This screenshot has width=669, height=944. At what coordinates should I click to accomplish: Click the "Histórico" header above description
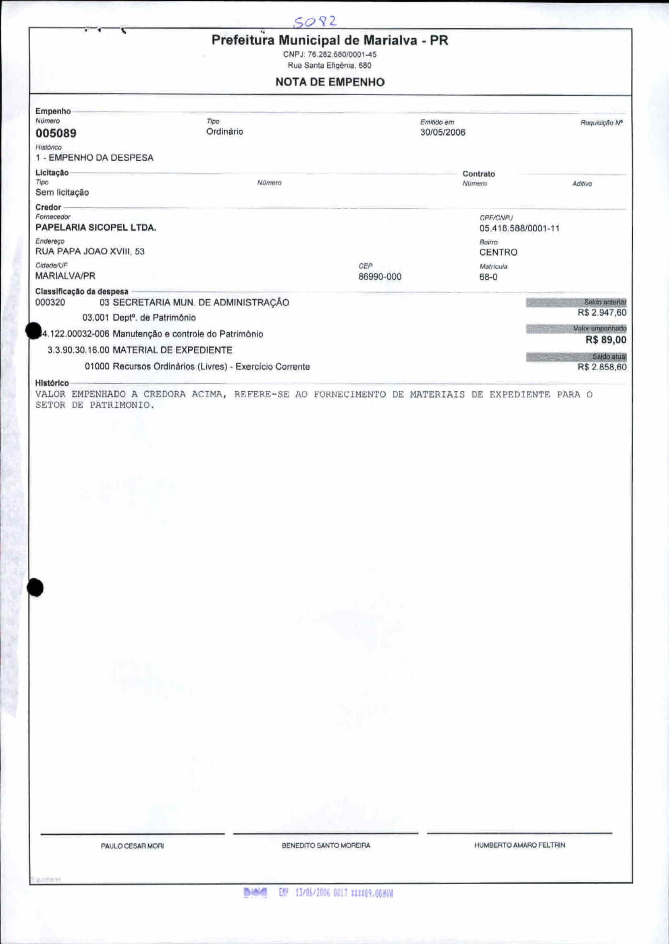pyautogui.click(x=52, y=383)
